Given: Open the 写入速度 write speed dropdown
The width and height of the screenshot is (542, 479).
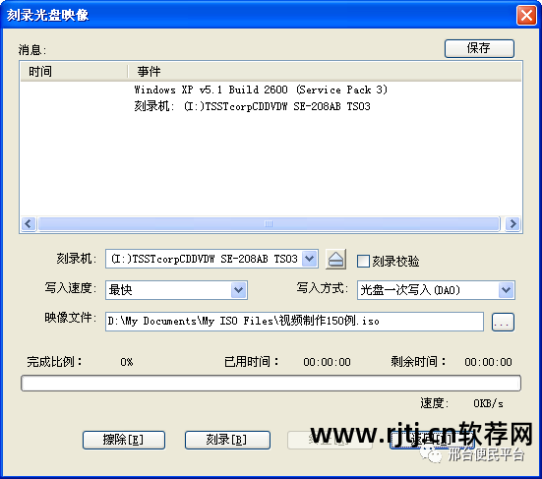Looking at the screenshot, I should [x=238, y=289].
